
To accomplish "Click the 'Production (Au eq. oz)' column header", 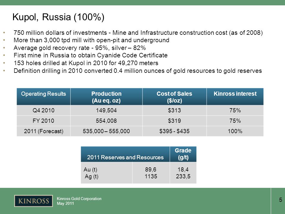I will pyautogui.click(x=106, y=97).
